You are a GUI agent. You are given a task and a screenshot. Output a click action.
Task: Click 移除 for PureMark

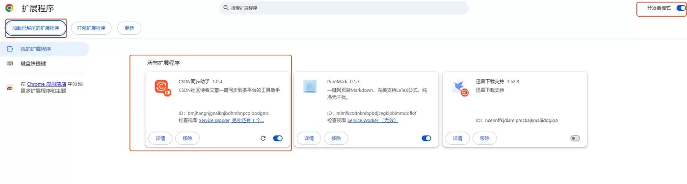[x=336, y=138]
